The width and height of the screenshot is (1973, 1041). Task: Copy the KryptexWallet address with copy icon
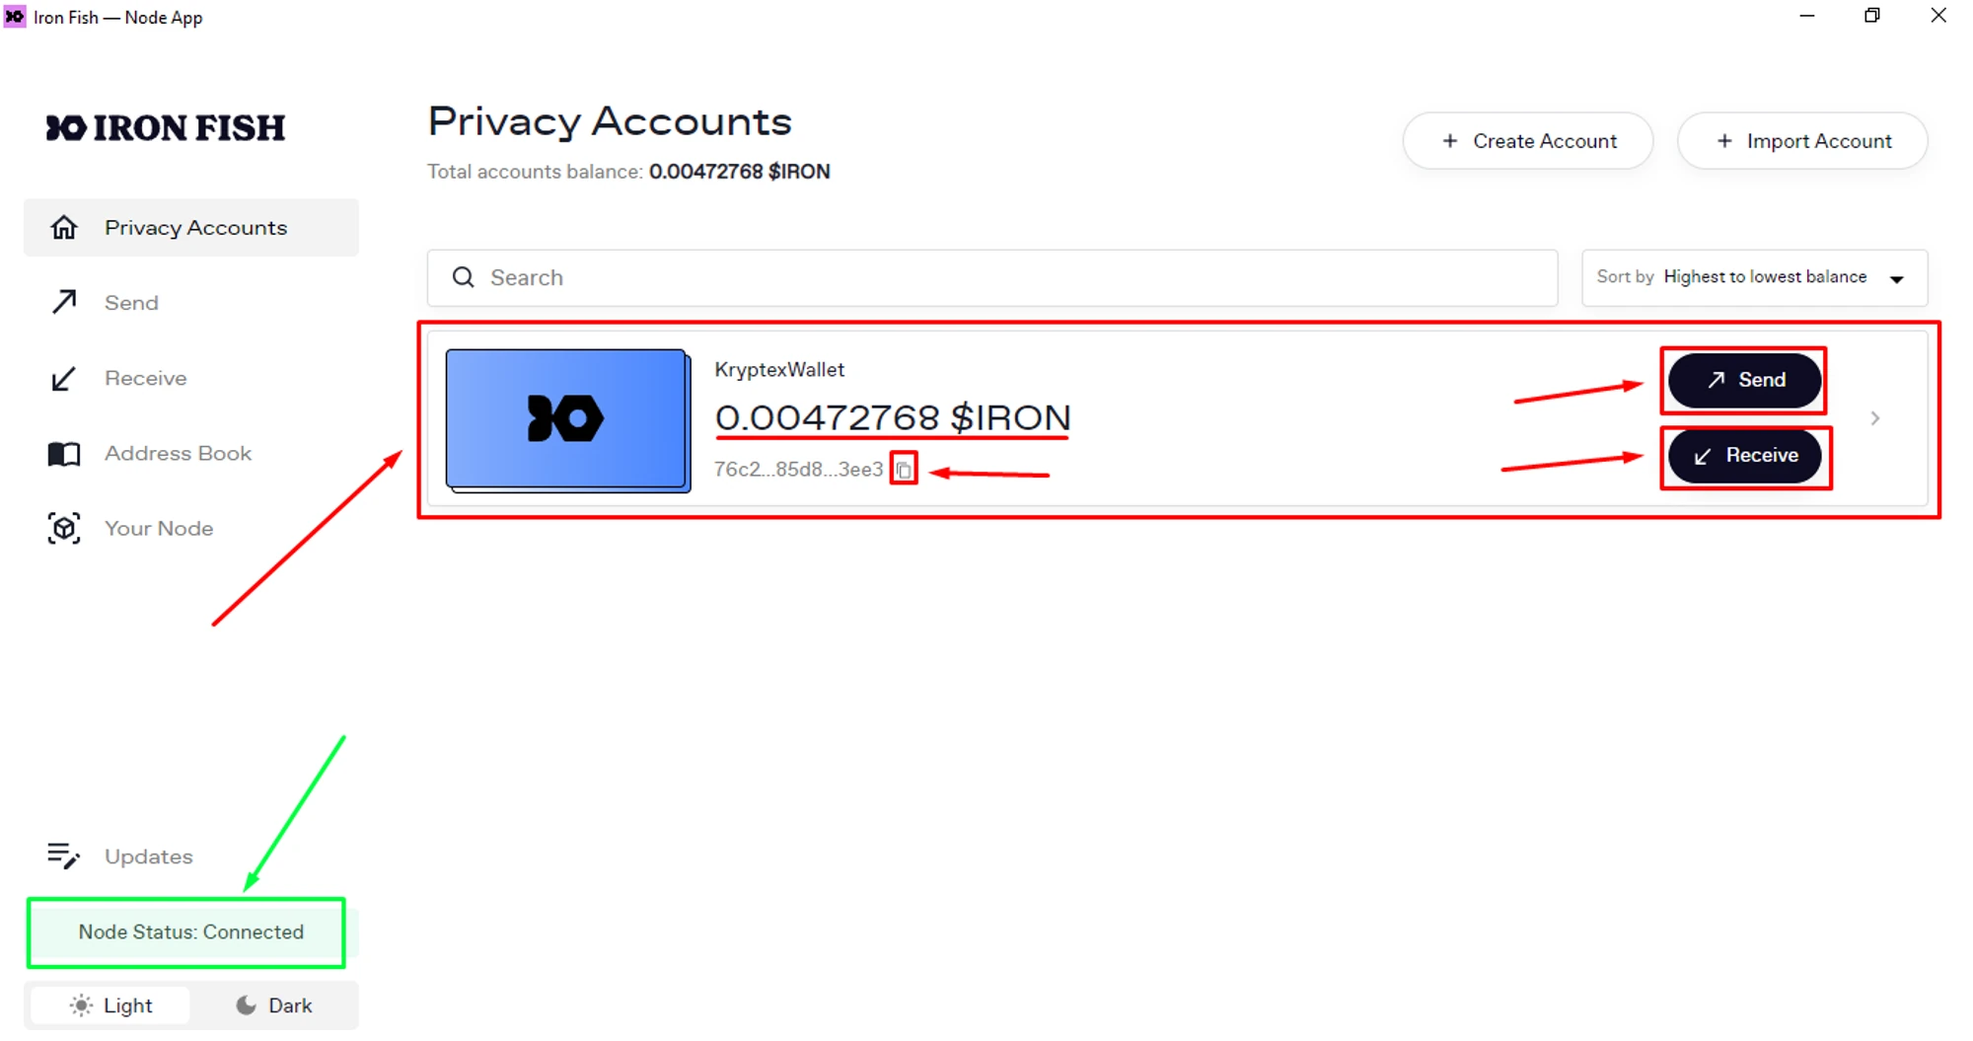[904, 470]
